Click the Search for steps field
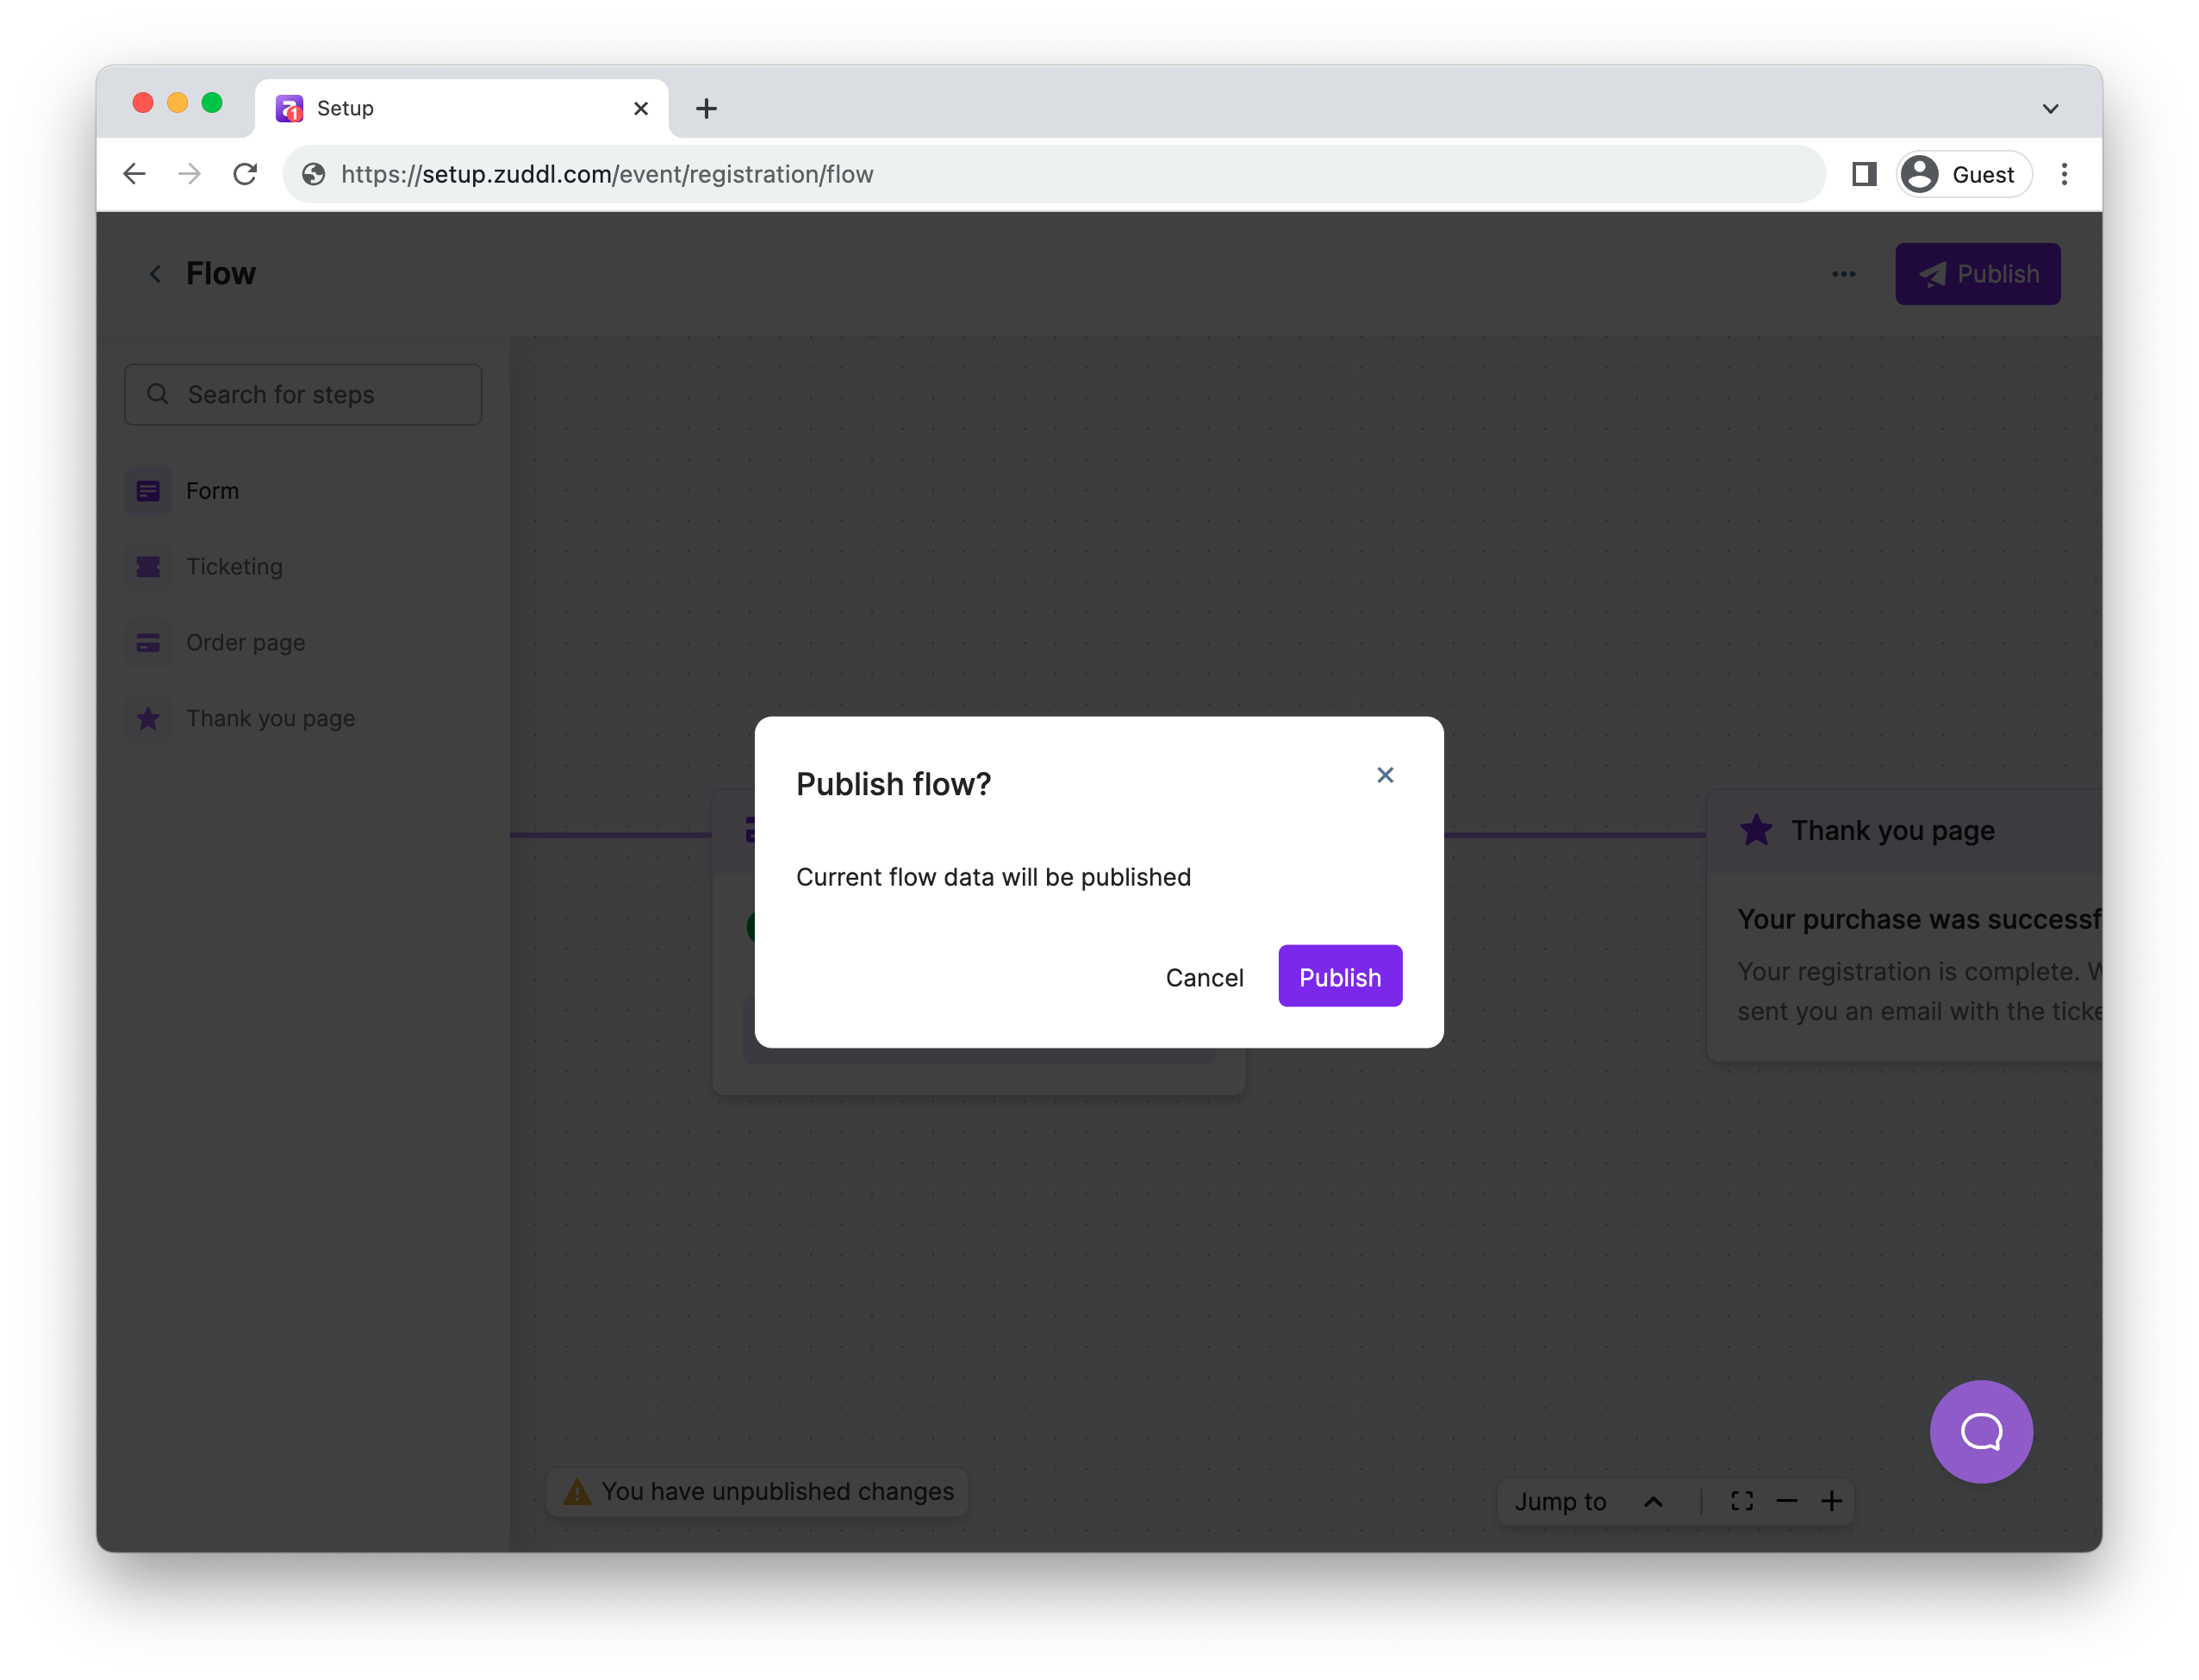2199x1680 pixels. tap(303, 395)
